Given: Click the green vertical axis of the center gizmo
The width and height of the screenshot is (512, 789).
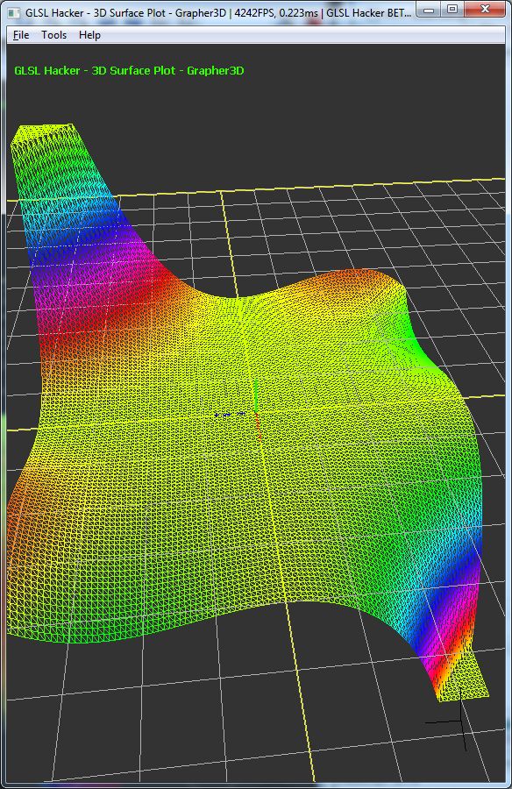Looking at the screenshot, I should (x=256, y=395).
